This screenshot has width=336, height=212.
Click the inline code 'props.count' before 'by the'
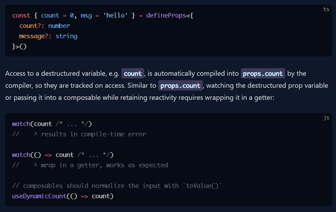(x=263, y=73)
